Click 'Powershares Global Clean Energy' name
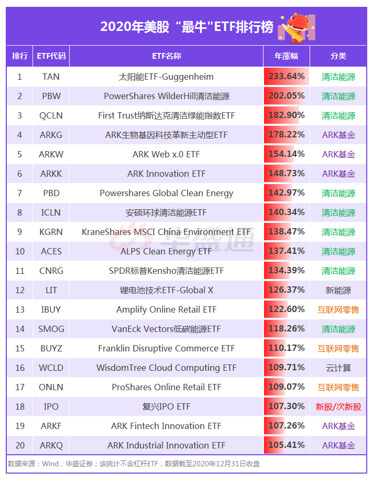Screen dimensions: 373x482 [x=167, y=193]
